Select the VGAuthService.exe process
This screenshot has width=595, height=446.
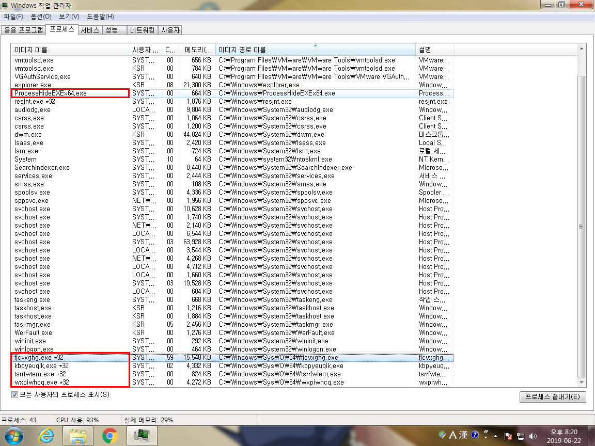point(232,76)
